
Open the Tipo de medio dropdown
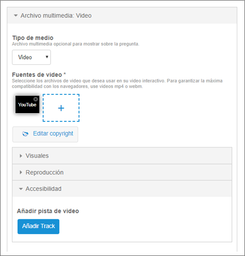31,57
